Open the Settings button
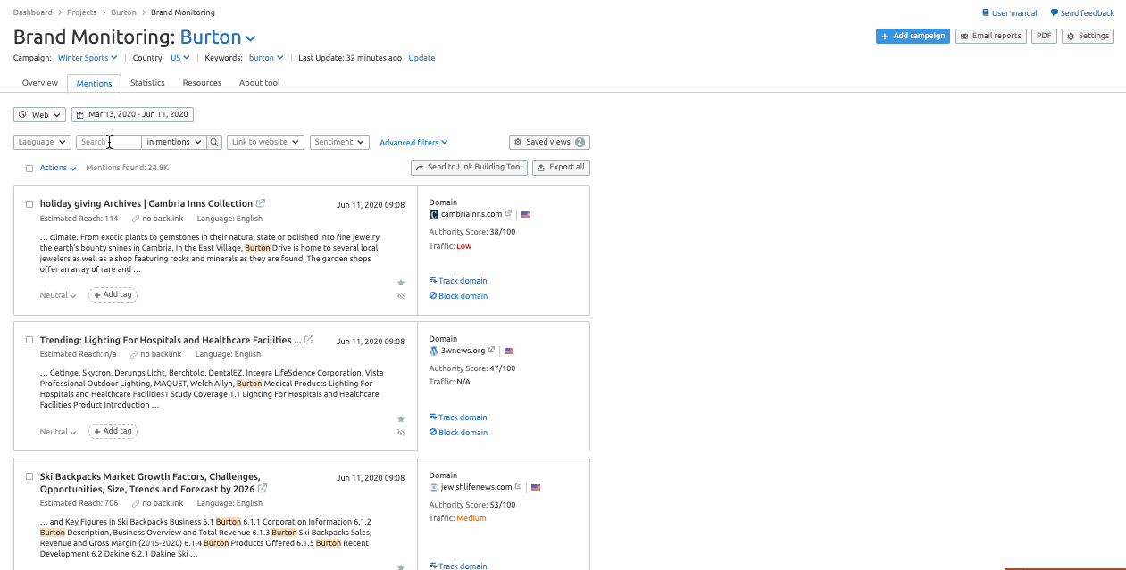 click(1088, 36)
